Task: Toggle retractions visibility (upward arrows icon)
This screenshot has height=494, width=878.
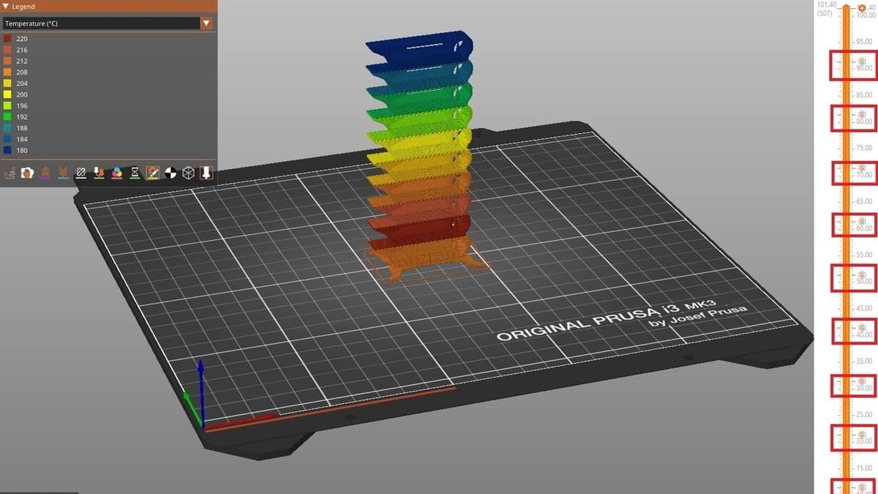Action: [x=45, y=173]
